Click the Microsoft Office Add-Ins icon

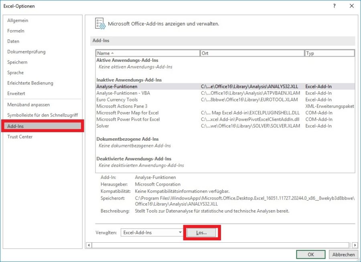99,23
